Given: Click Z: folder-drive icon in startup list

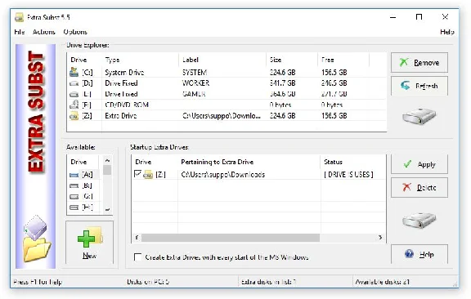Looking at the screenshot, I should click(x=148, y=175).
